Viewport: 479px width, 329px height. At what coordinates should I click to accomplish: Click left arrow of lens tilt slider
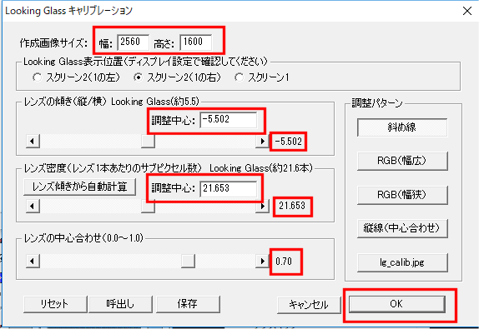click(x=33, y=141)
